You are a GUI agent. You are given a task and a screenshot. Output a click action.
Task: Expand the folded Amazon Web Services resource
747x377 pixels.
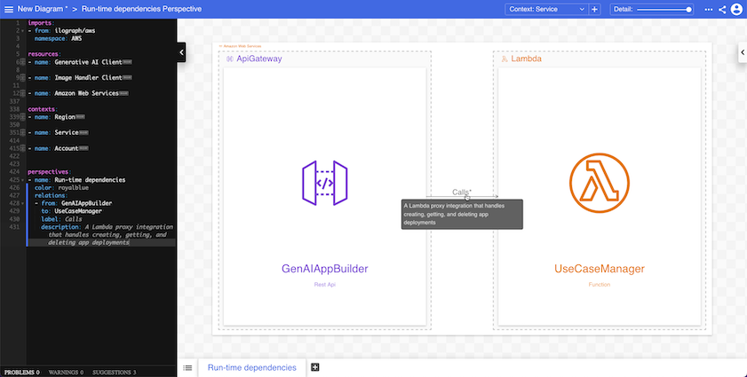coord(22,93)
